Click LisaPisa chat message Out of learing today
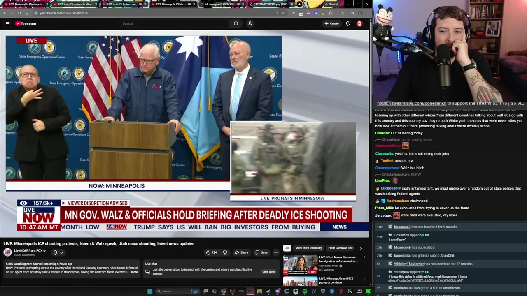527x296 pixels. coord(399,133)
